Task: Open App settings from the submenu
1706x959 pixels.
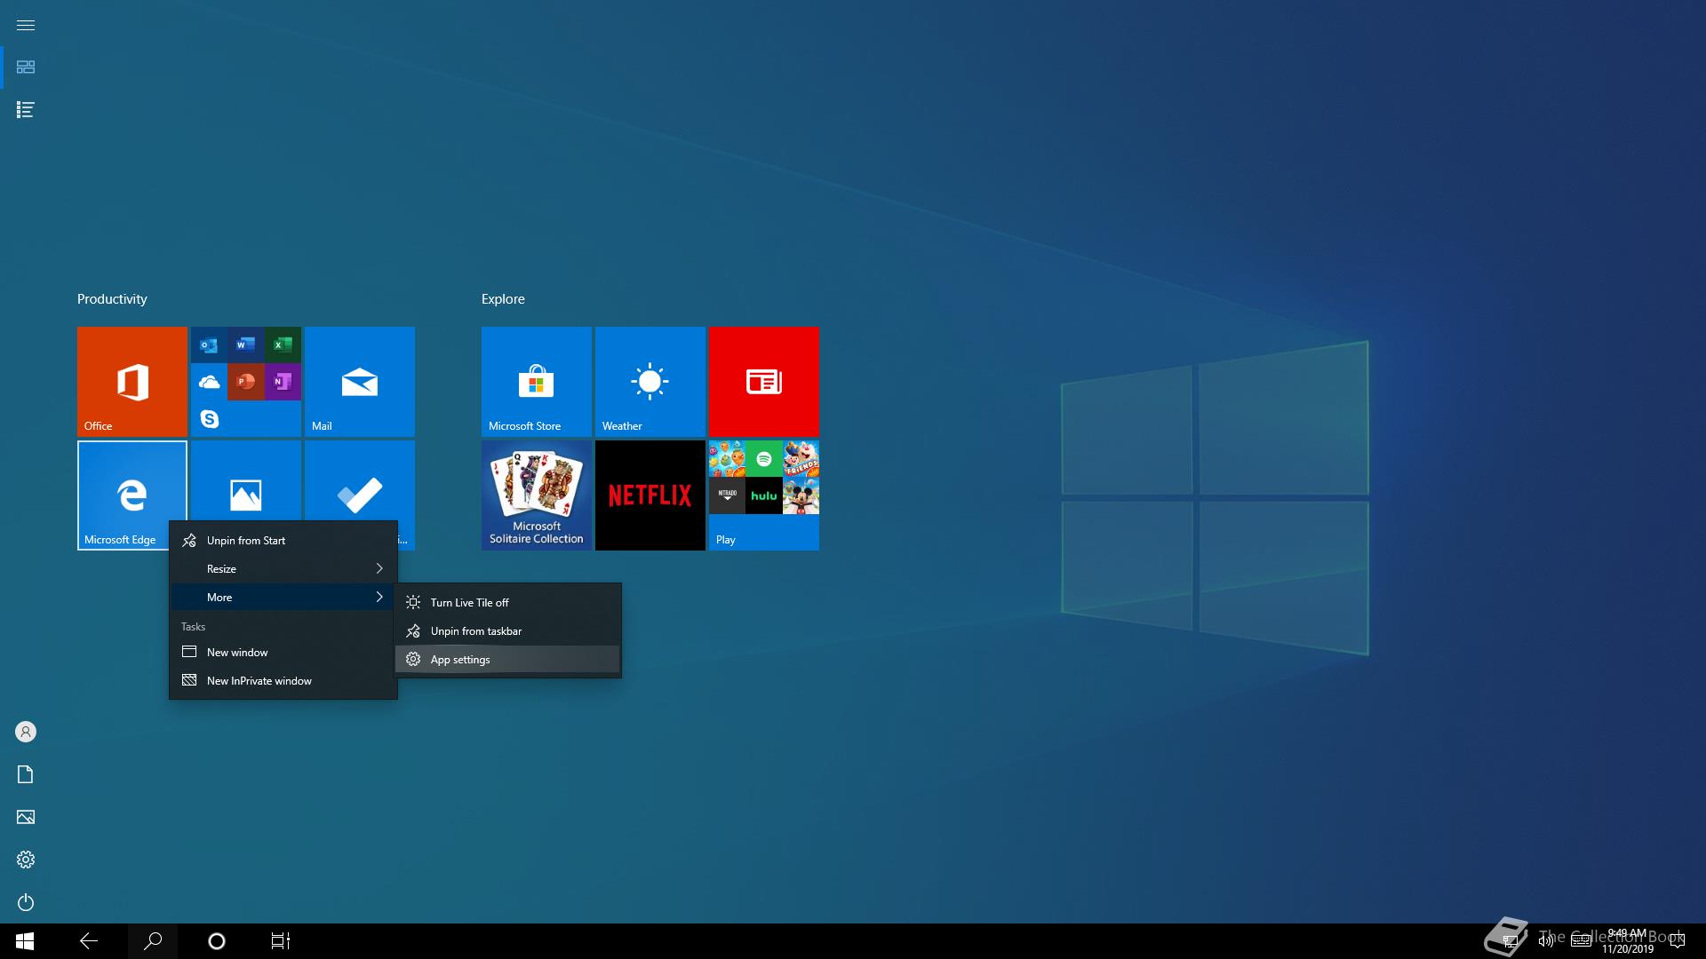Action: (x=507, y=659)
